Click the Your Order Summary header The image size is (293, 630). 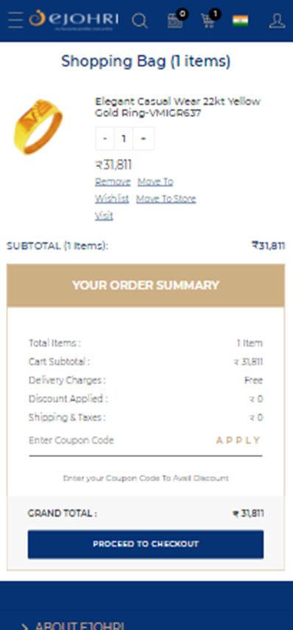point(146,286)
